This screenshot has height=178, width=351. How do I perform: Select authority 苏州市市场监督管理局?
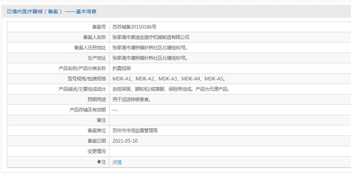coord(135,130)
